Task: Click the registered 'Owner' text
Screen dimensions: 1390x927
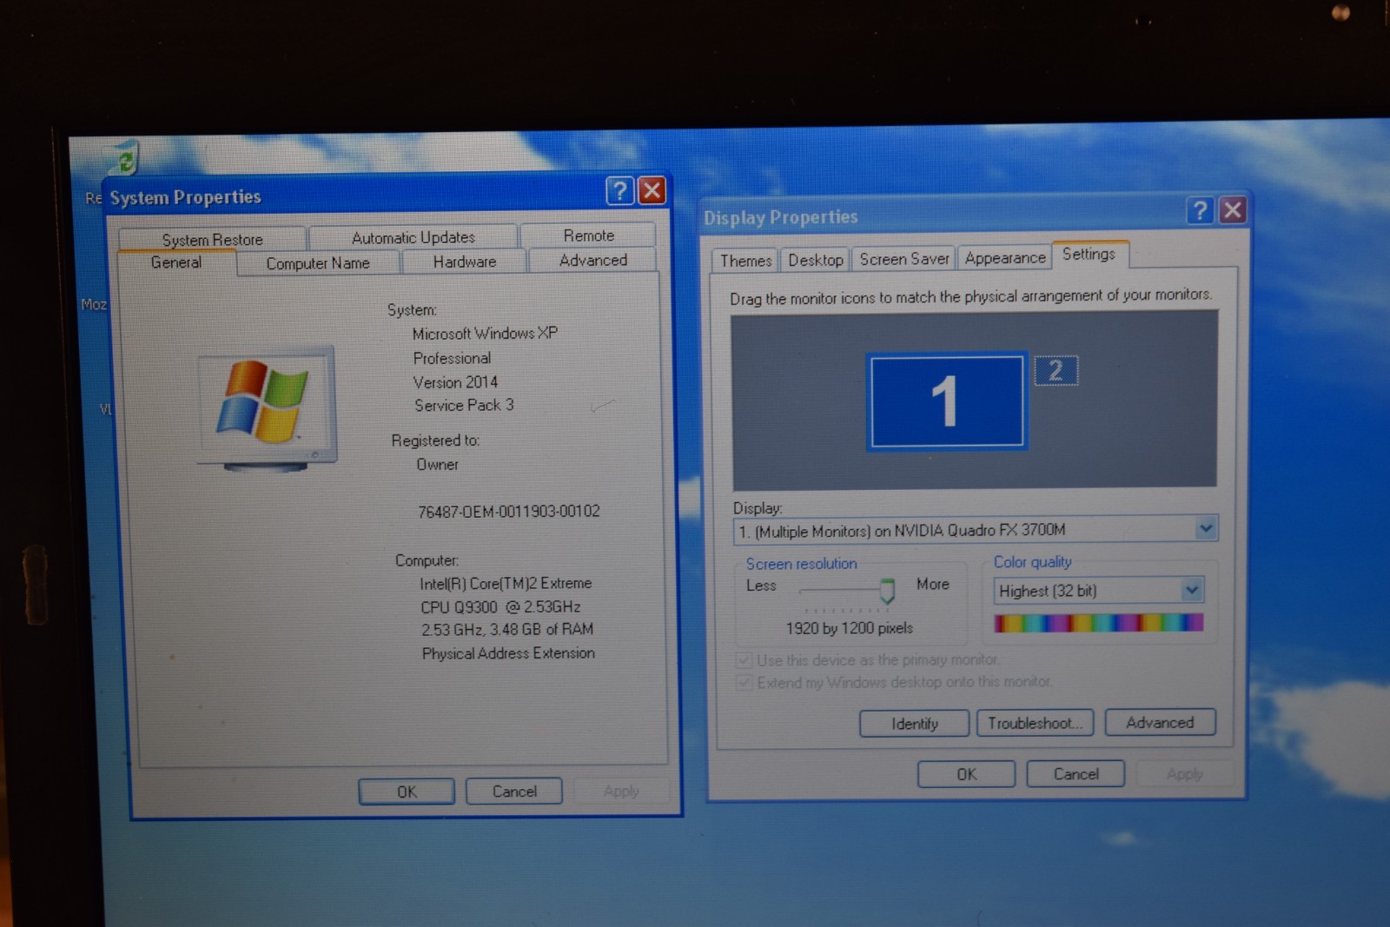Action: (x=437, y=465)
